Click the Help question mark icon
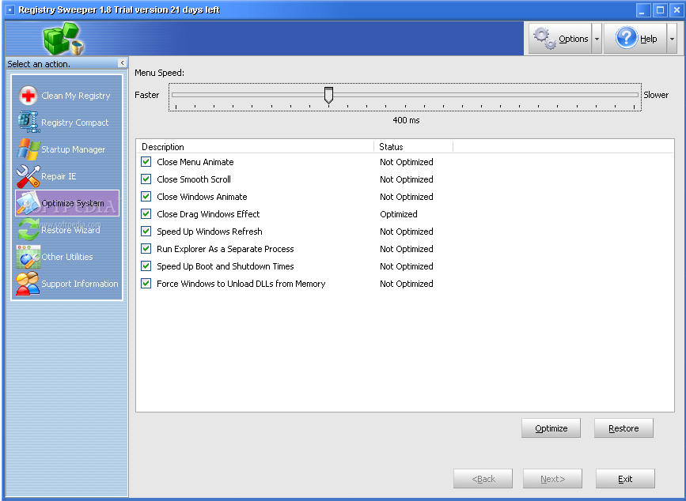Image resolution: width=686 pixels, height=501 pixels. pyautogui.click(x=627, y=38)
